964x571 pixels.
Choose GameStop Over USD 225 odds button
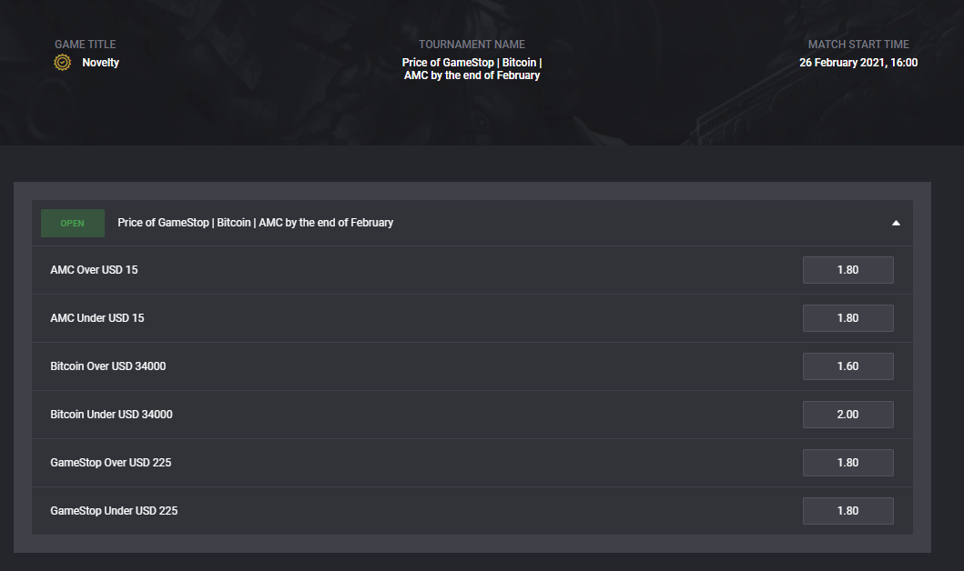[847, 463]
